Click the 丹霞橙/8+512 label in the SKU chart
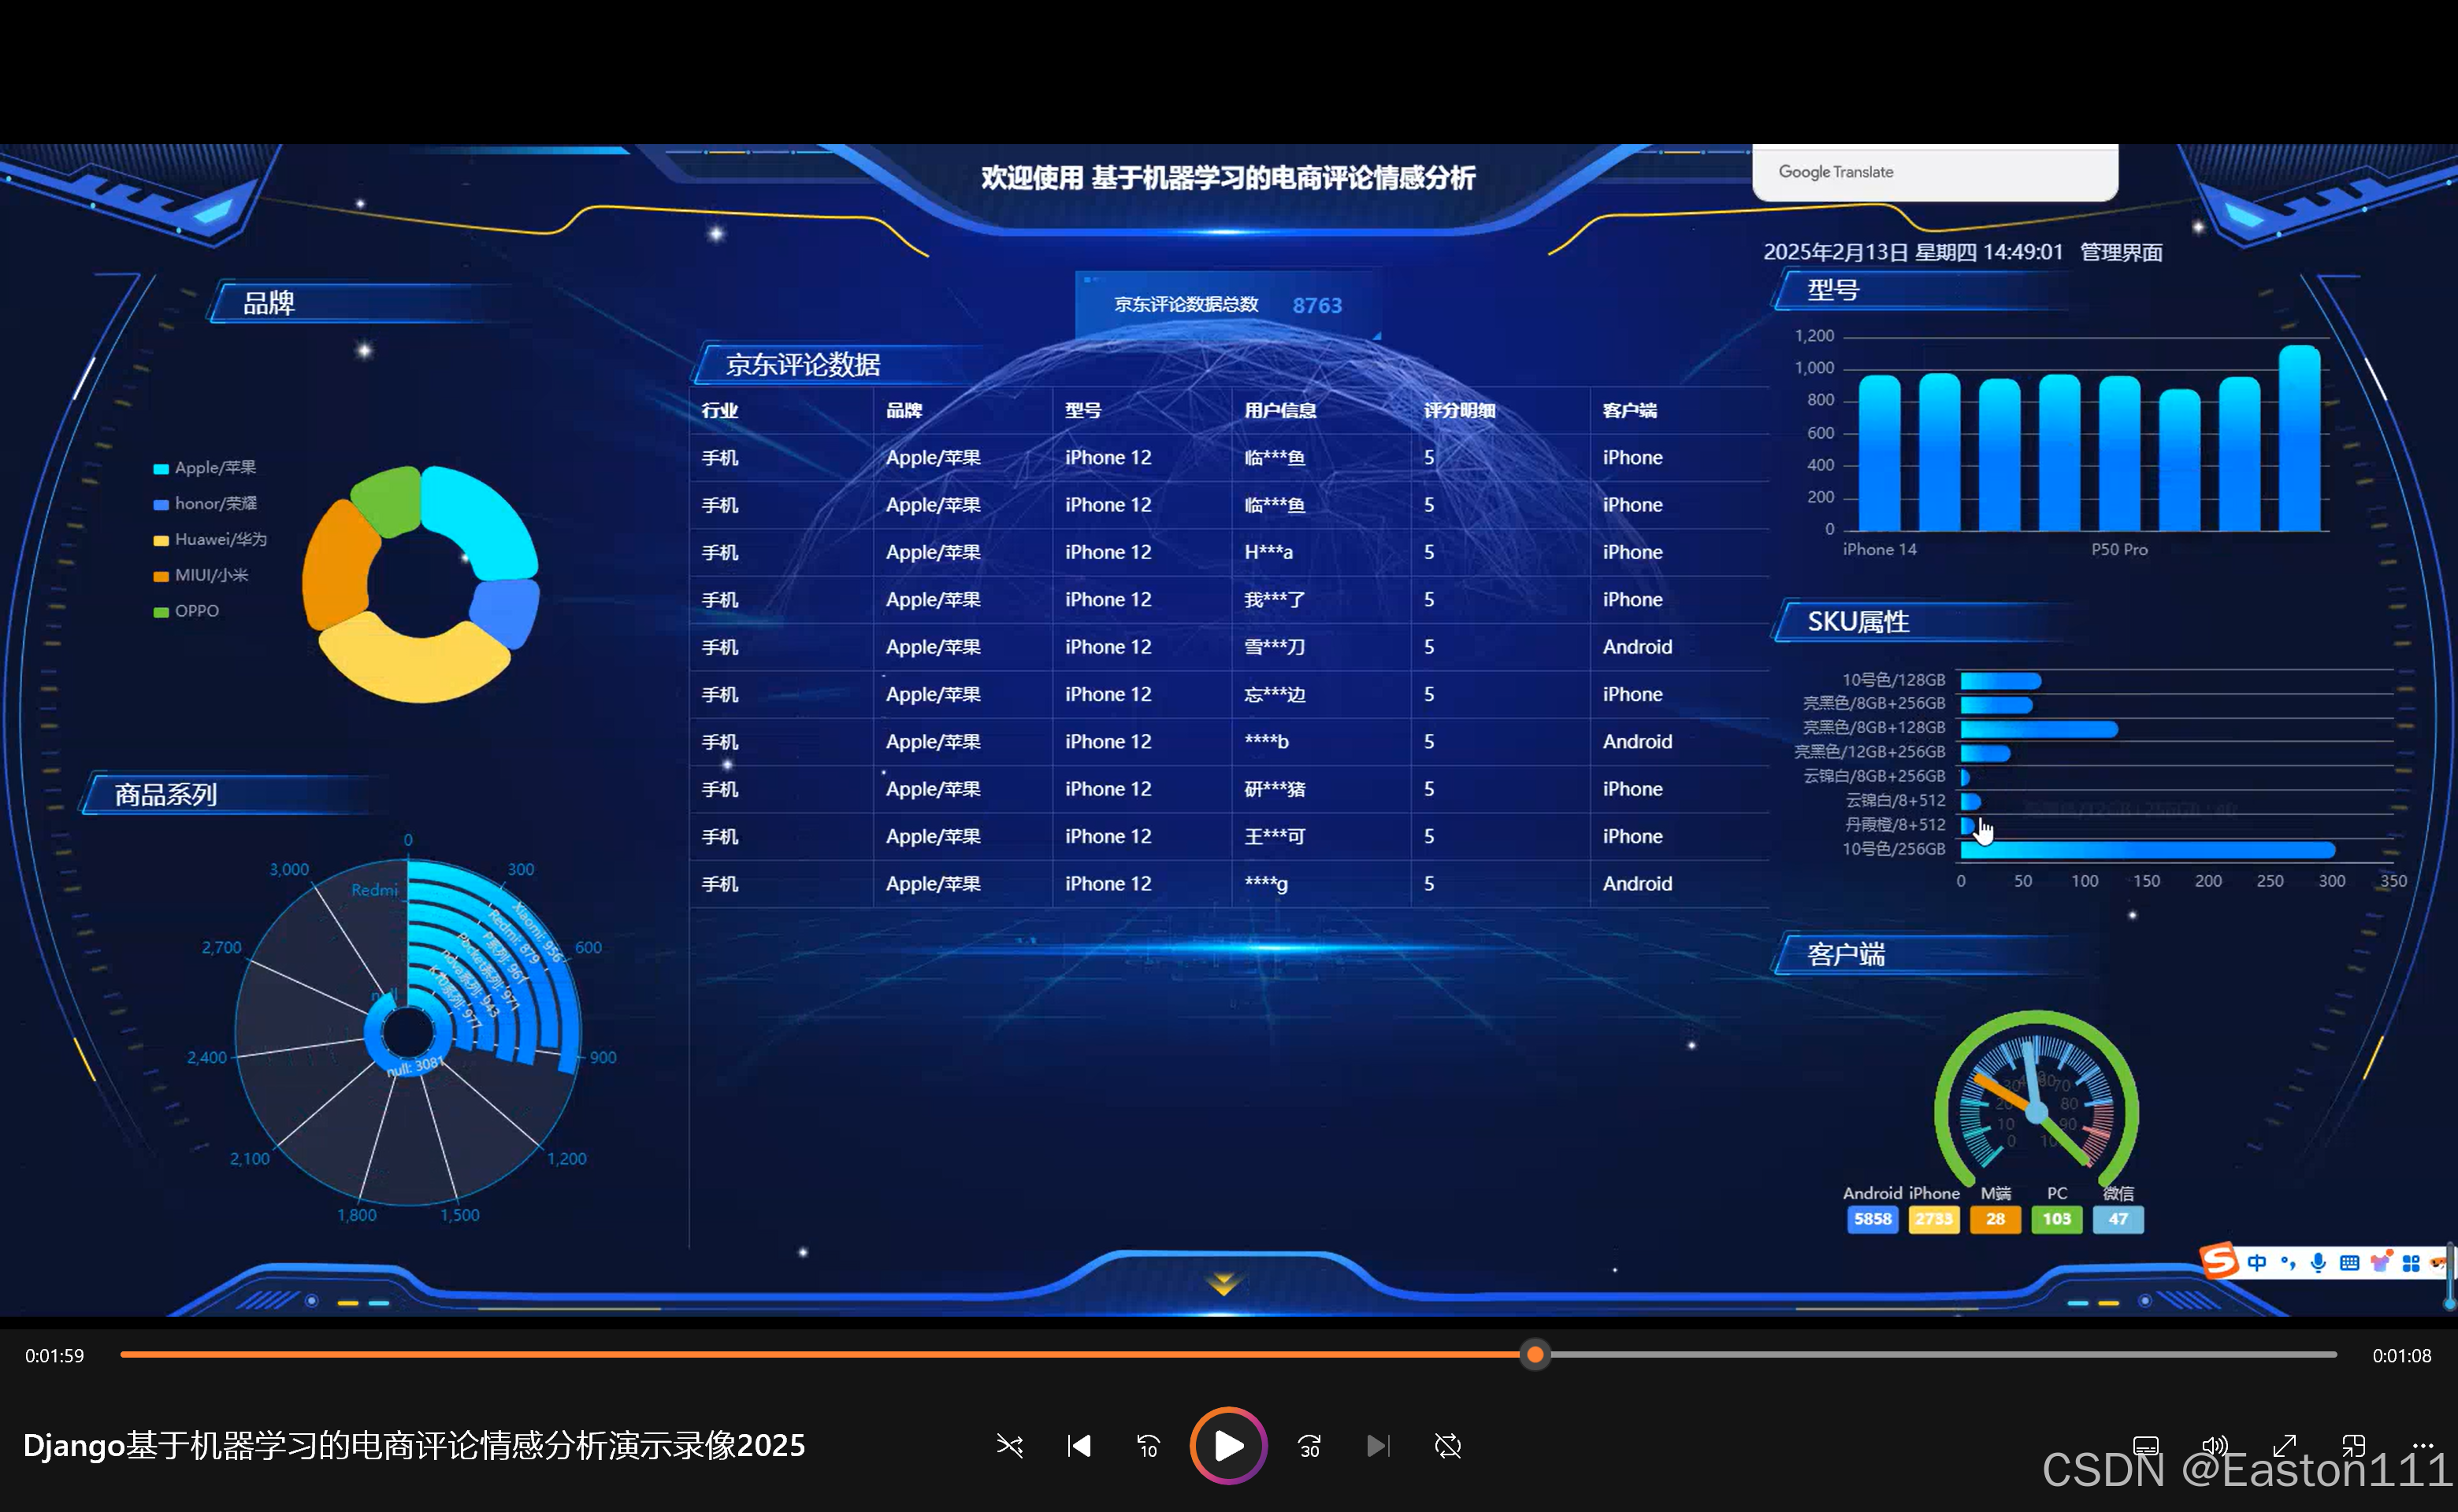 coord(1895,825)
